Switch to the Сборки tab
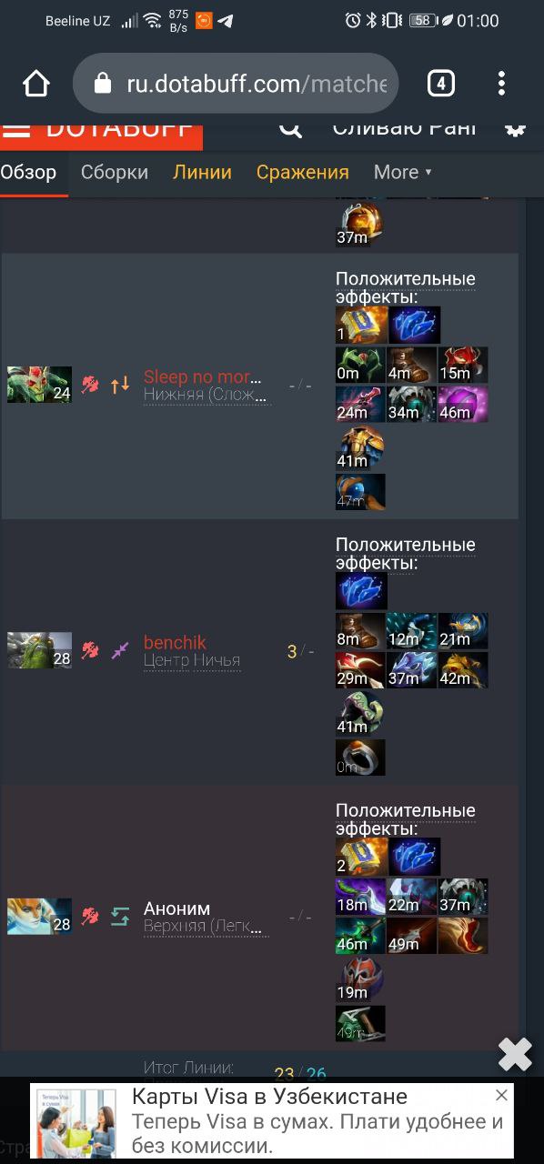The image size is (544, 1164). 115,172
